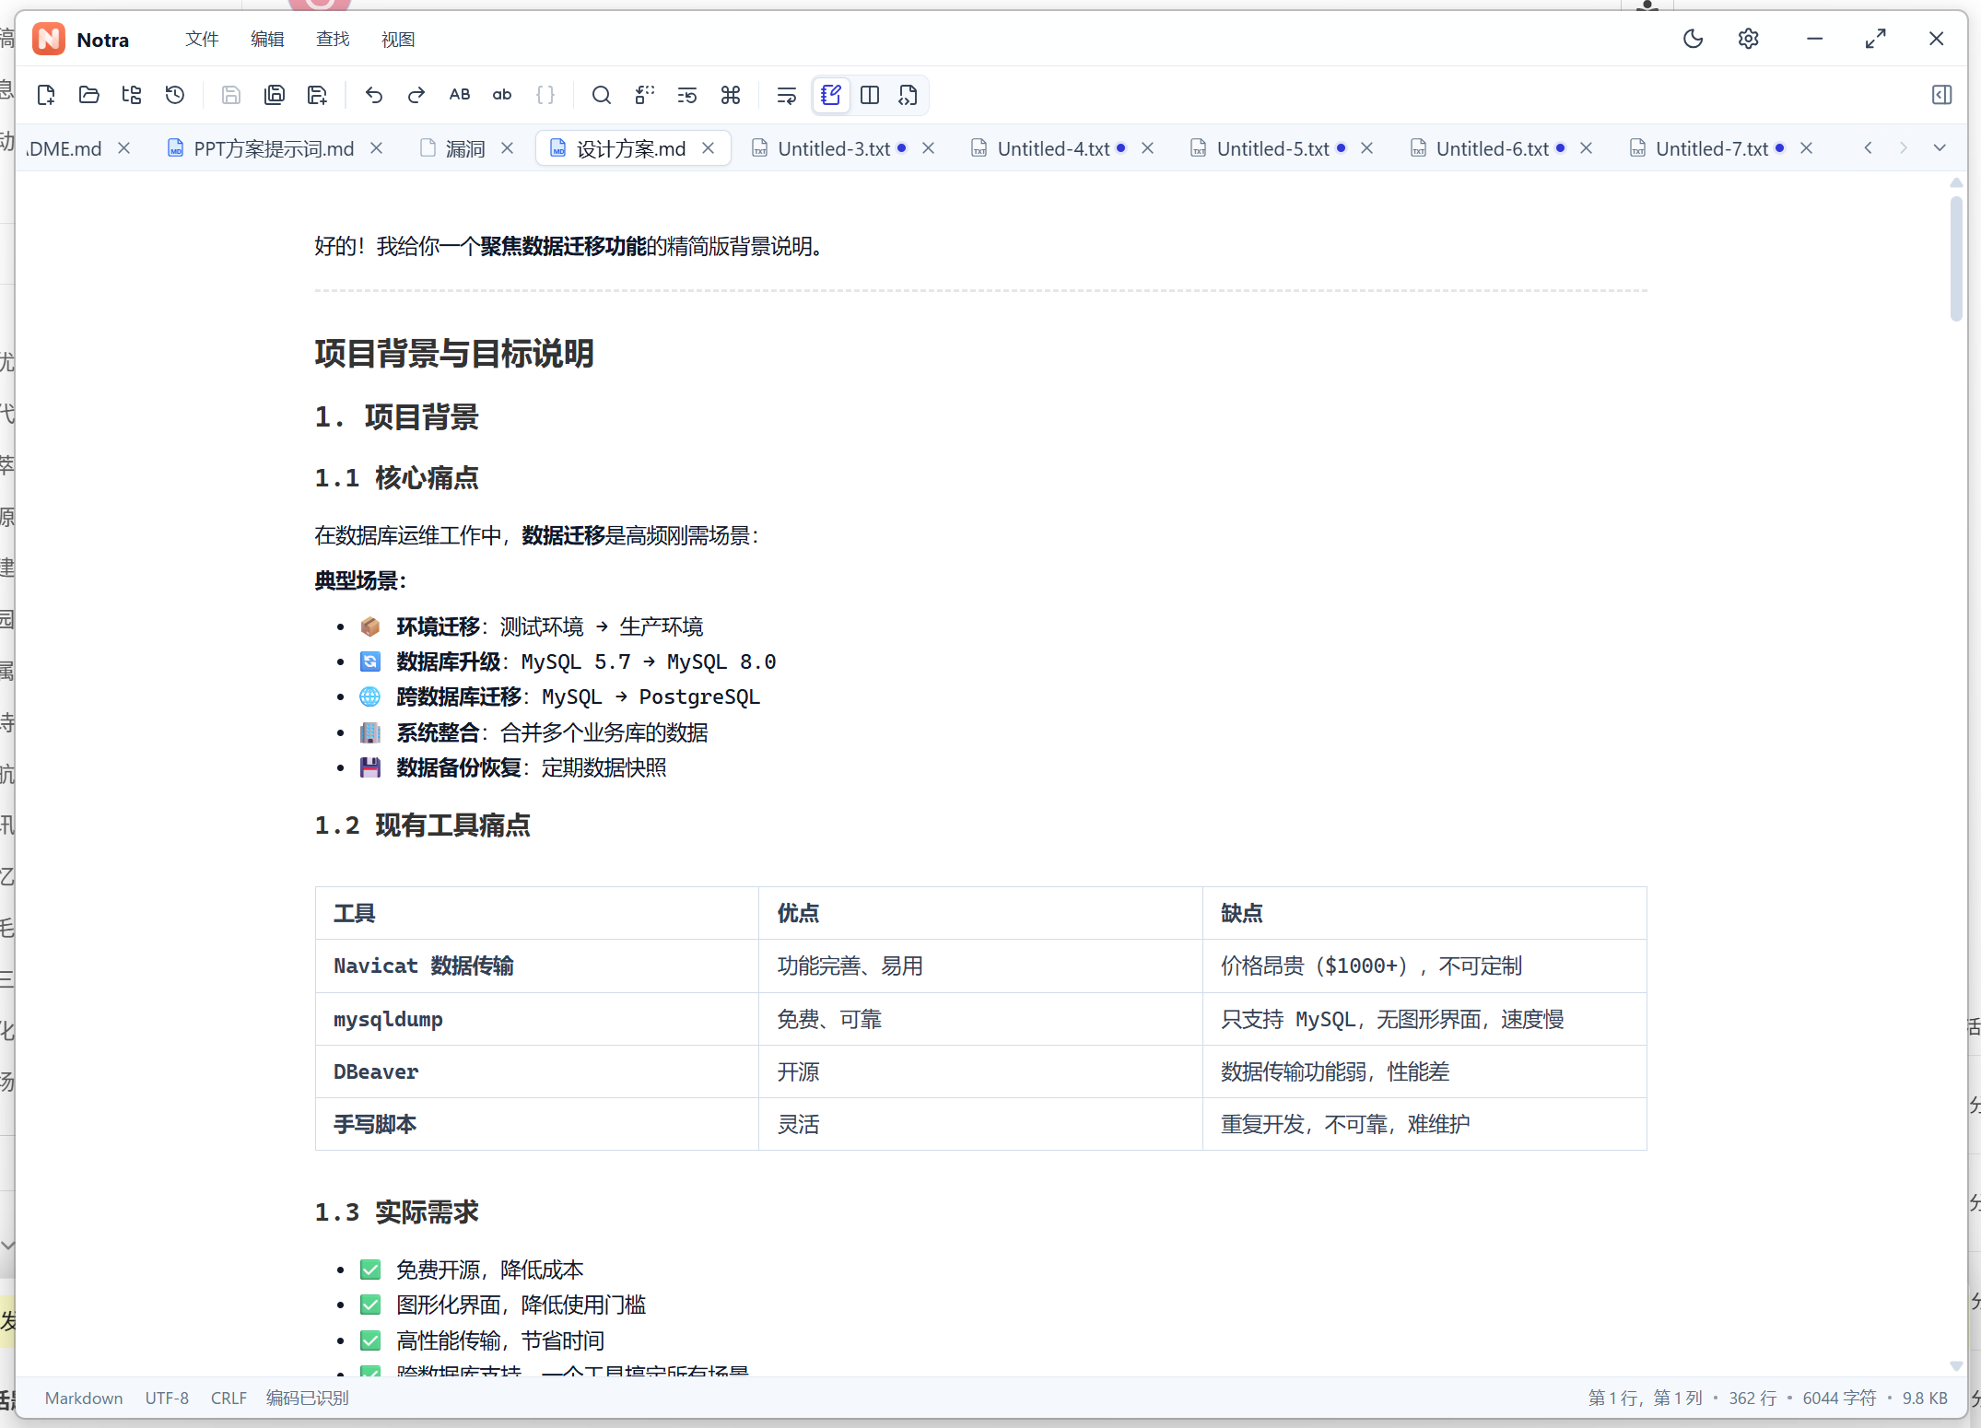Image resolution: width=1981 pixels, height=1428 pixels.
Task: Click the Save As icon
Action: [318, 95]
